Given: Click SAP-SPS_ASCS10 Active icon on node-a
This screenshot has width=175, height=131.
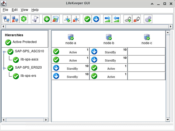Looking at the screenshot, I should [x=56, y=51].
